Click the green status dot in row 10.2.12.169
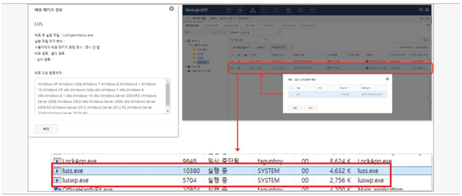The height and width of the screenshot is (196, 462). (239, 68)
